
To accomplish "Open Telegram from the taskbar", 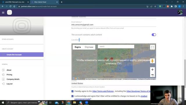I will (81, 103).
